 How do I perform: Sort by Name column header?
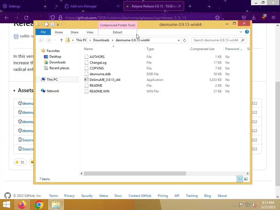click(x=113, y=49)
